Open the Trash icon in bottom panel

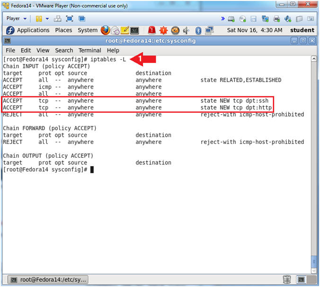287,279
